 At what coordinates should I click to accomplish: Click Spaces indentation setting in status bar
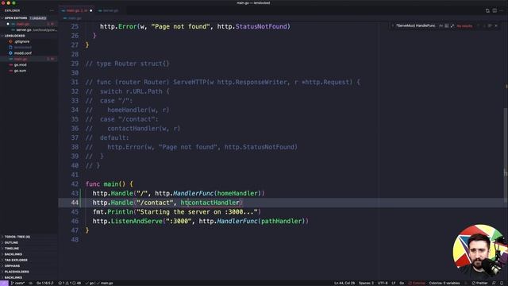pyautogui.click(x=366, y=283)
